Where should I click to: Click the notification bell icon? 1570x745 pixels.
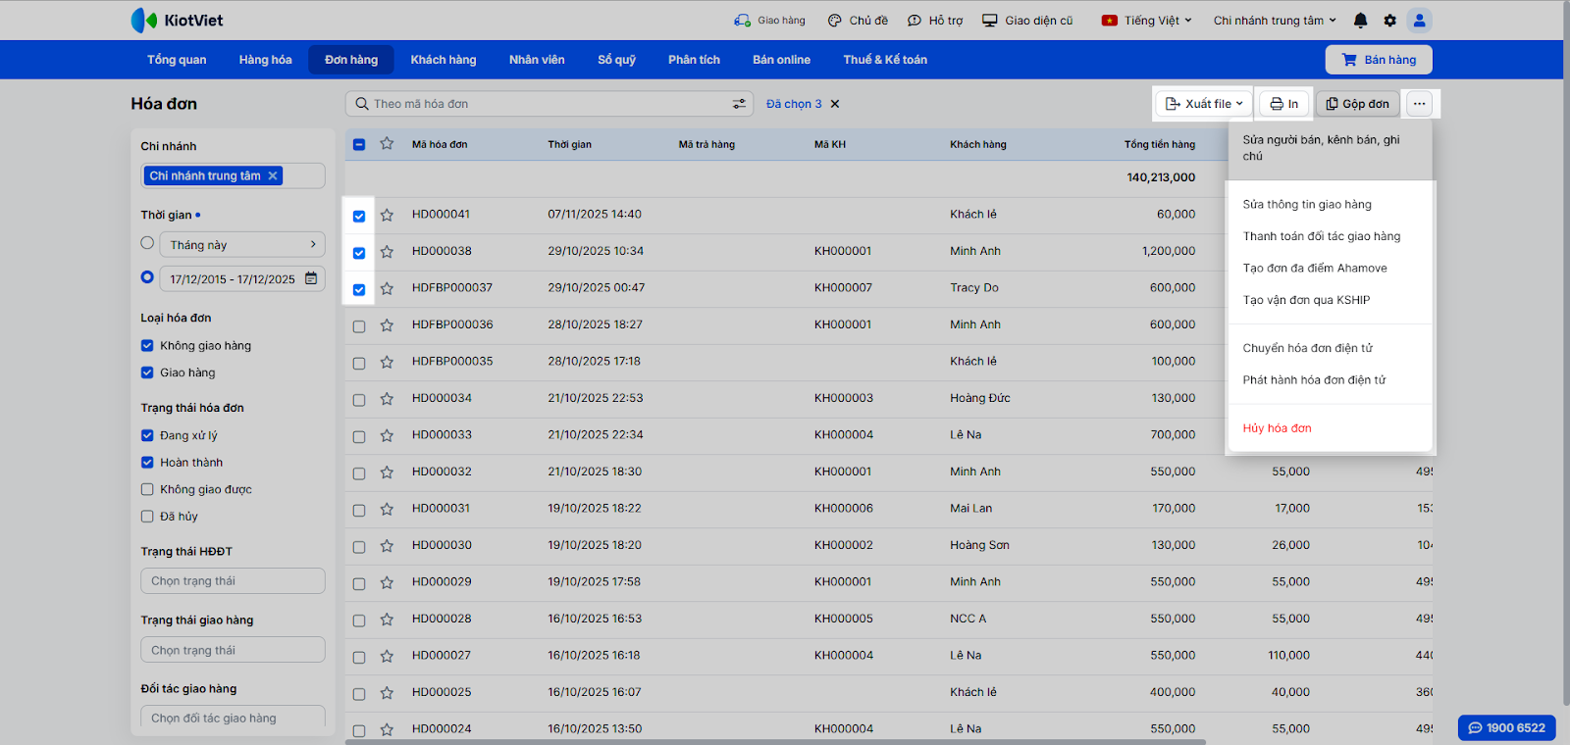(x=1360, y=21)
